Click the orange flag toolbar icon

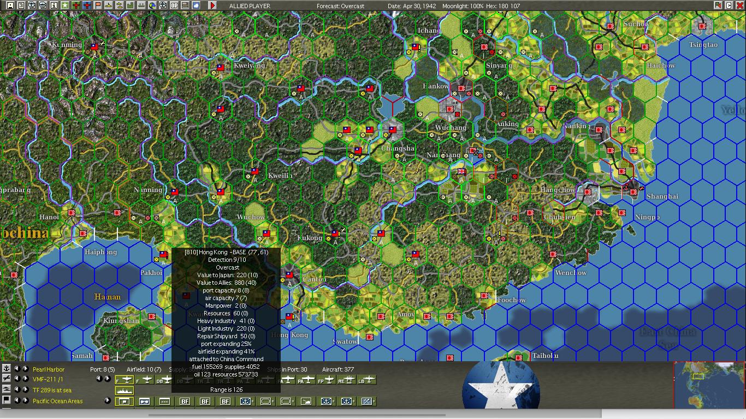(x=97, y=5)
